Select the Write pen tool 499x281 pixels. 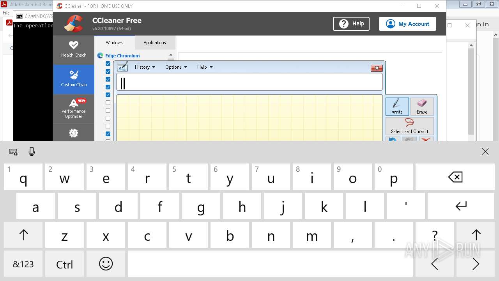(397, 107)
